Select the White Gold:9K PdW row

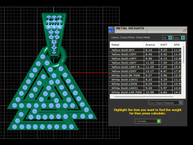tap(146, 75)
